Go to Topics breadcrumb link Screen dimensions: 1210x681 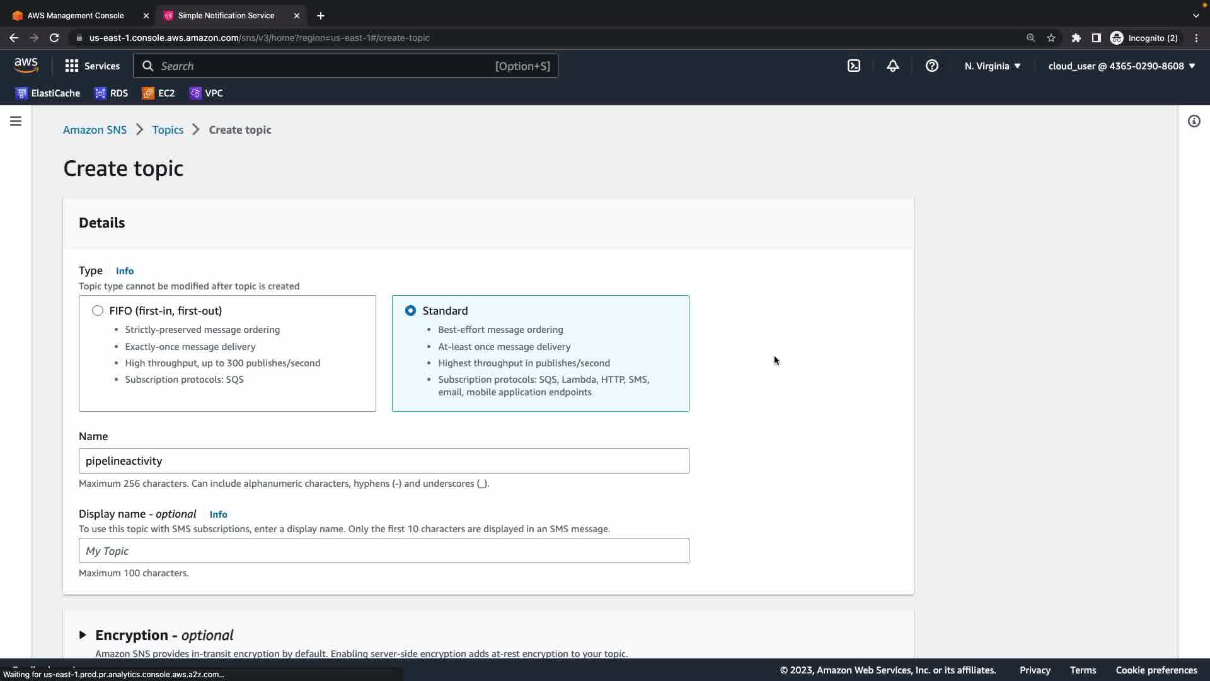[168, 130]
